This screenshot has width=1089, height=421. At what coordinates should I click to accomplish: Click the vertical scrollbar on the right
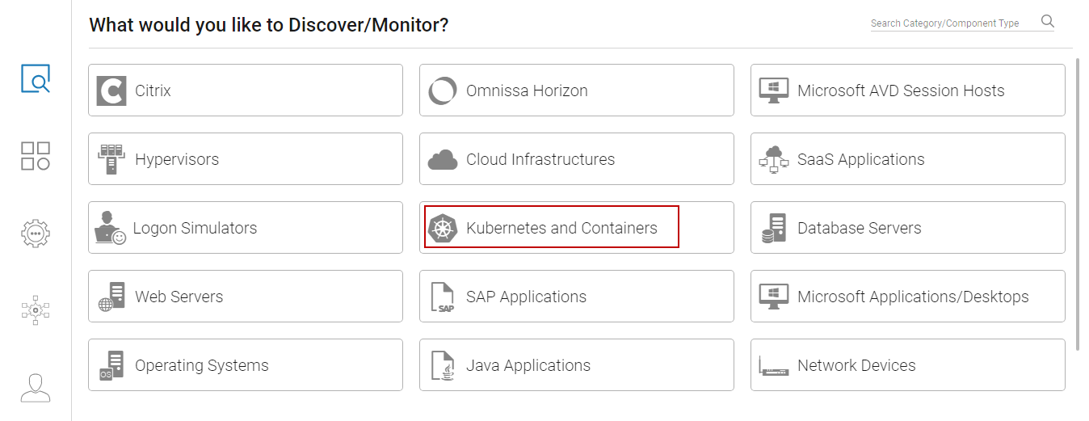click(1079, 202)
